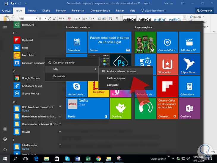The height and width of the screenshot is (163, 217).
Task: Open the Buscar dropdown arrow in Word
Action: point(204,17)
